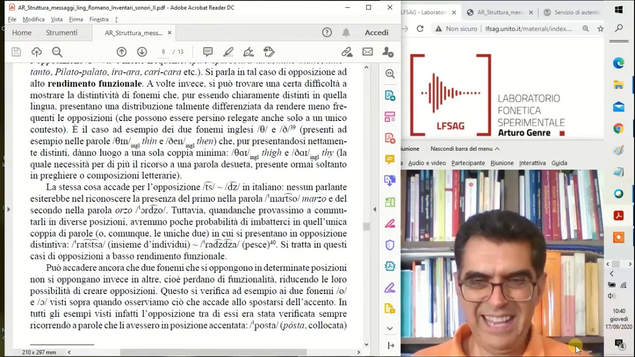Click the send by email envelope icon
635x357 pixels.
368,52
